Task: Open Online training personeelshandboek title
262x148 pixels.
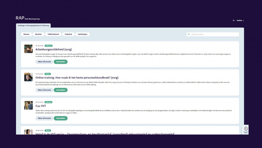Action: point(77,78)
